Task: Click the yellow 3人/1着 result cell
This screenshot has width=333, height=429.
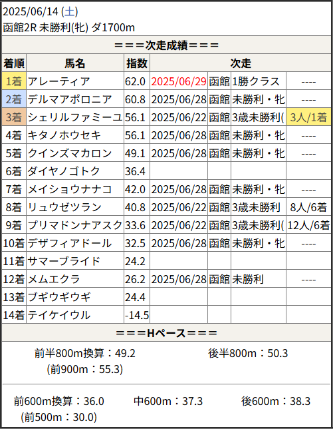Action: coord(308,117)
